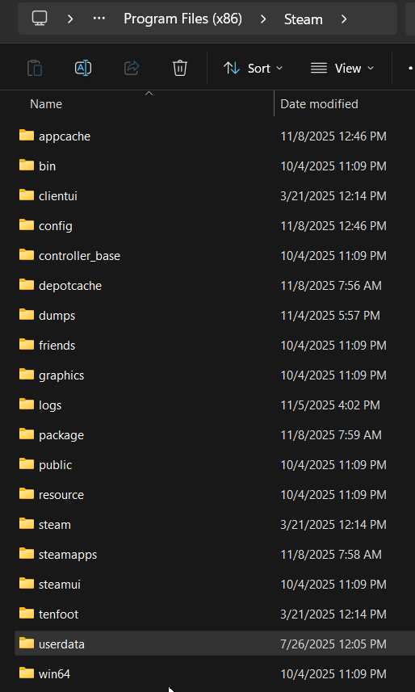Screen dimensions: 415x692
Task: Click the Share icon in toolbar
Action: 132,68
